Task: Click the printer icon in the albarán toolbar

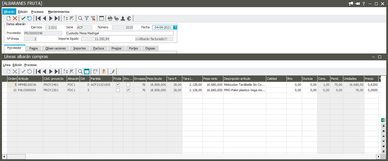Action: point(110,19)
